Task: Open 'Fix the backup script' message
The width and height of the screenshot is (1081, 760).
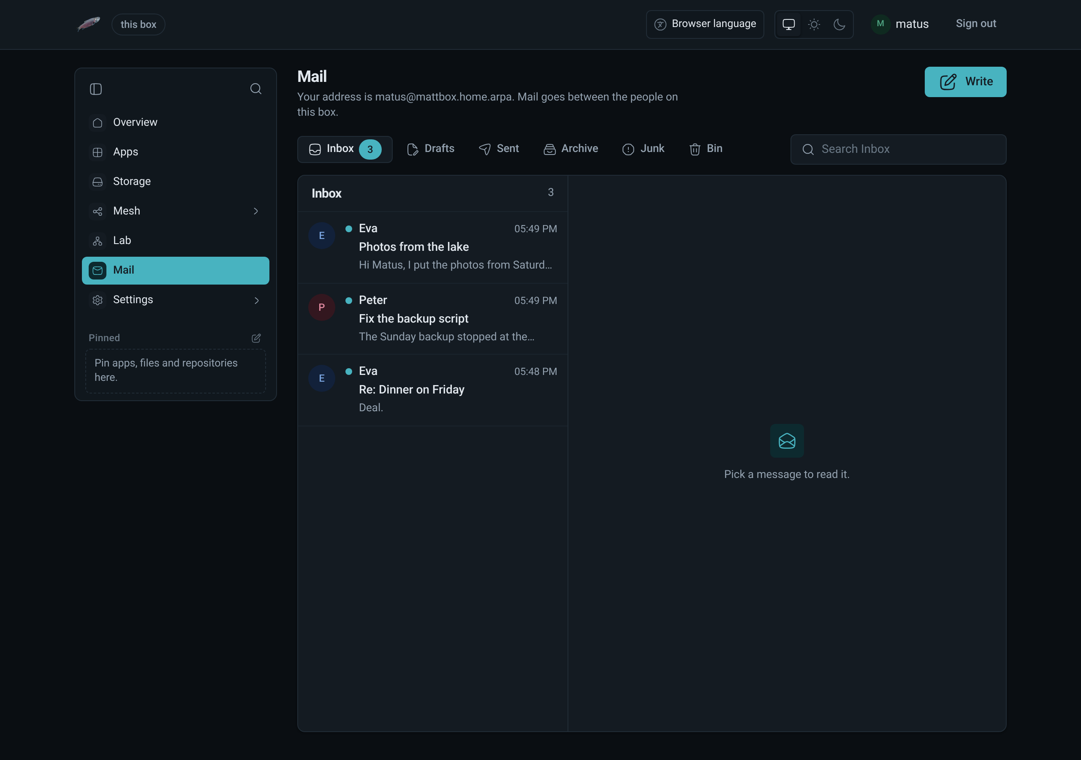Action: [433, 319]
